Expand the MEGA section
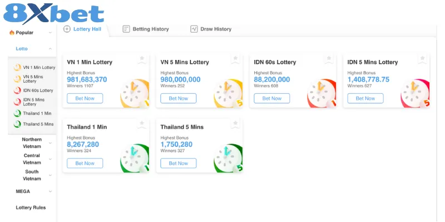This screenshot has width=445, height=222. pos(50,191)
